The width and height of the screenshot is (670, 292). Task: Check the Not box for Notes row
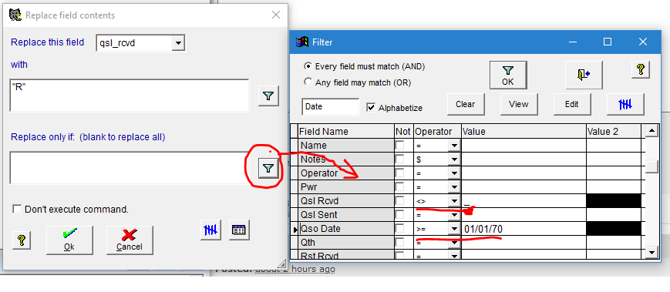click(400, 159)
